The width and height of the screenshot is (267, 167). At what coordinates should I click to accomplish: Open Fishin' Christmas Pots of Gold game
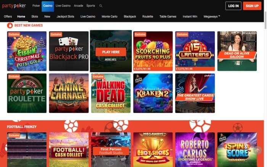pyautogui.click(x=27, y=51)
